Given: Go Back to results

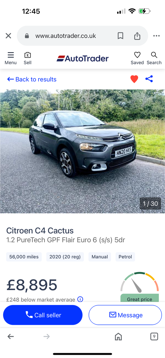Looking at the screenshot, I should click(x=32, y=79).
